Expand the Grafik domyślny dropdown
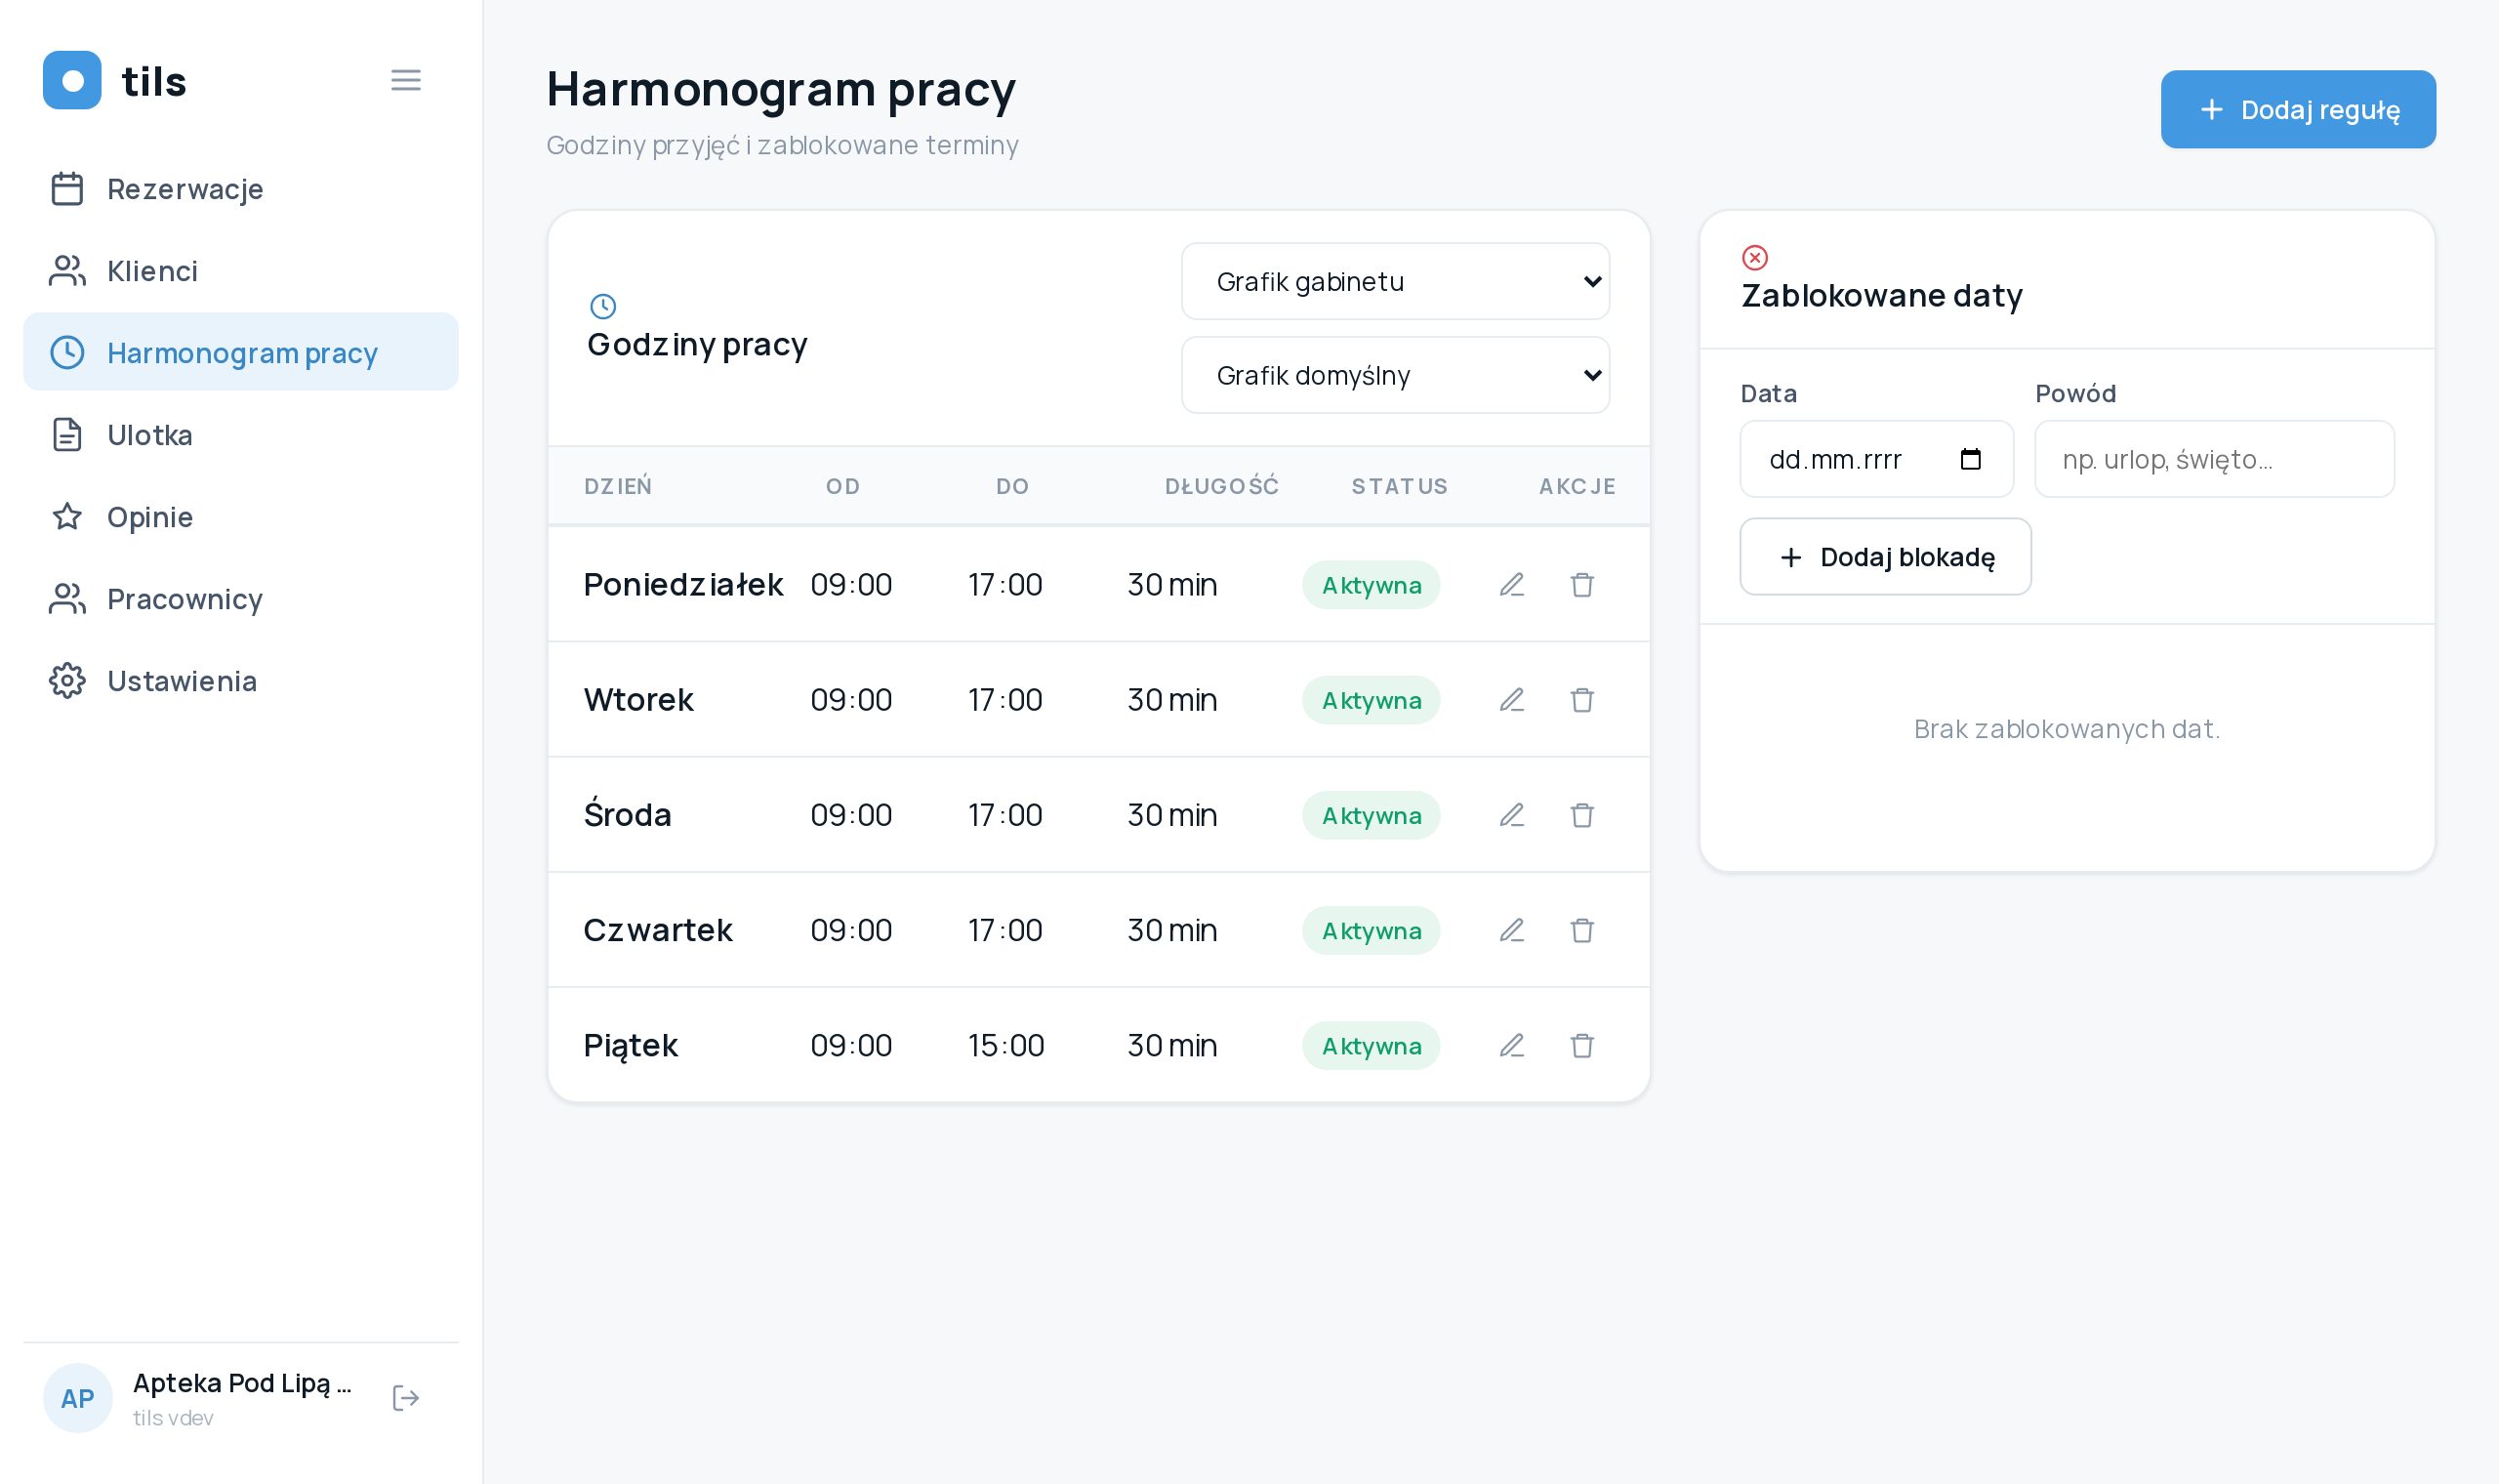Viewport: 2499px width, 1484px height. [x=1396, y=375]
